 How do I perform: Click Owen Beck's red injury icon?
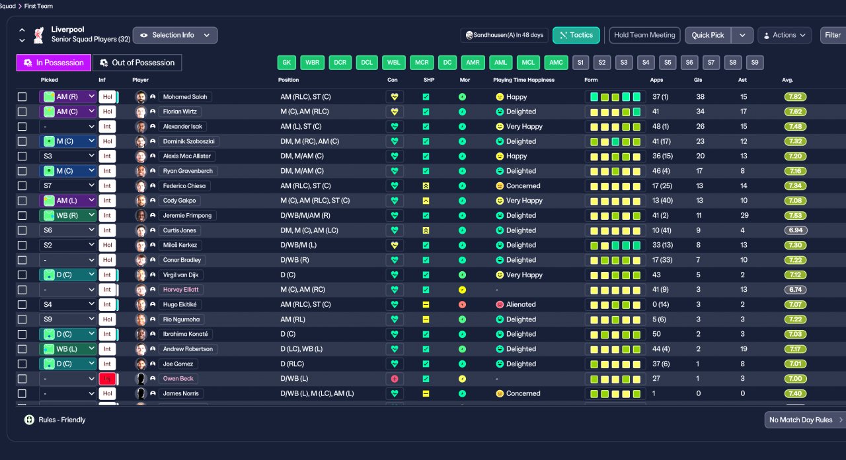tap(395, 379)
